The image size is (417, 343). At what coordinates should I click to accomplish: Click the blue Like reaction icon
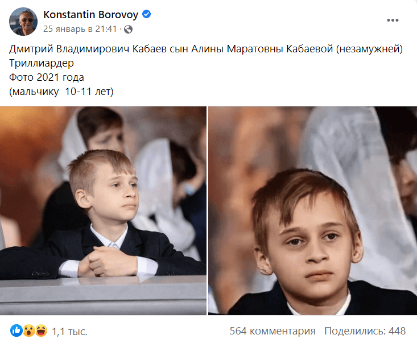tap(16, 330)
